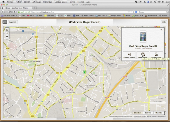Switch map to Satellite view
This screenshot has width=170, height=122.
coord(148,113)
